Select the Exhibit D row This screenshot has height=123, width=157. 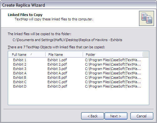point(78,86)
